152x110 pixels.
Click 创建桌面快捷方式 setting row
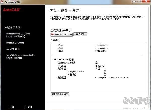(78, 63)
